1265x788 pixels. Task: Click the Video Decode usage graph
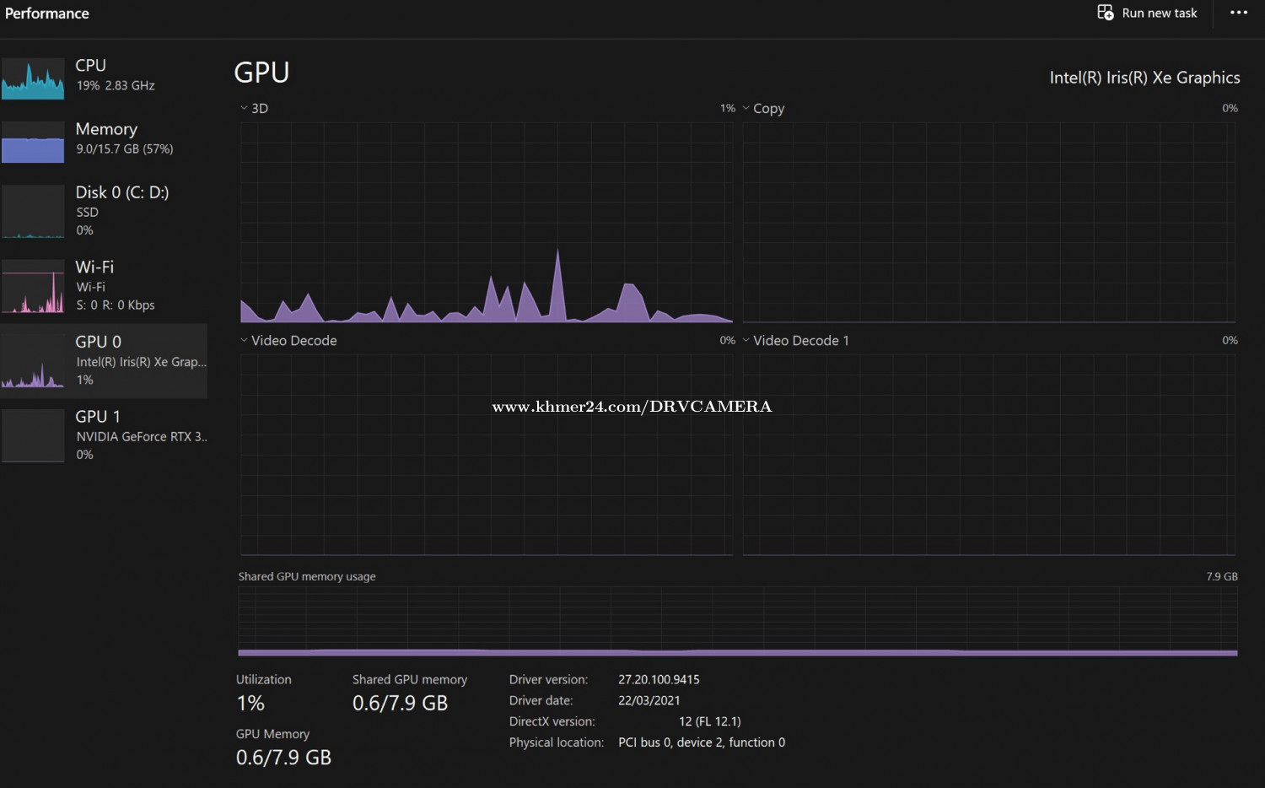487,455
